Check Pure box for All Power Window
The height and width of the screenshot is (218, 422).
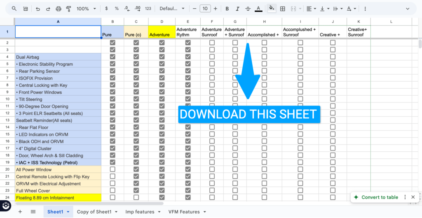coord(113,169)
